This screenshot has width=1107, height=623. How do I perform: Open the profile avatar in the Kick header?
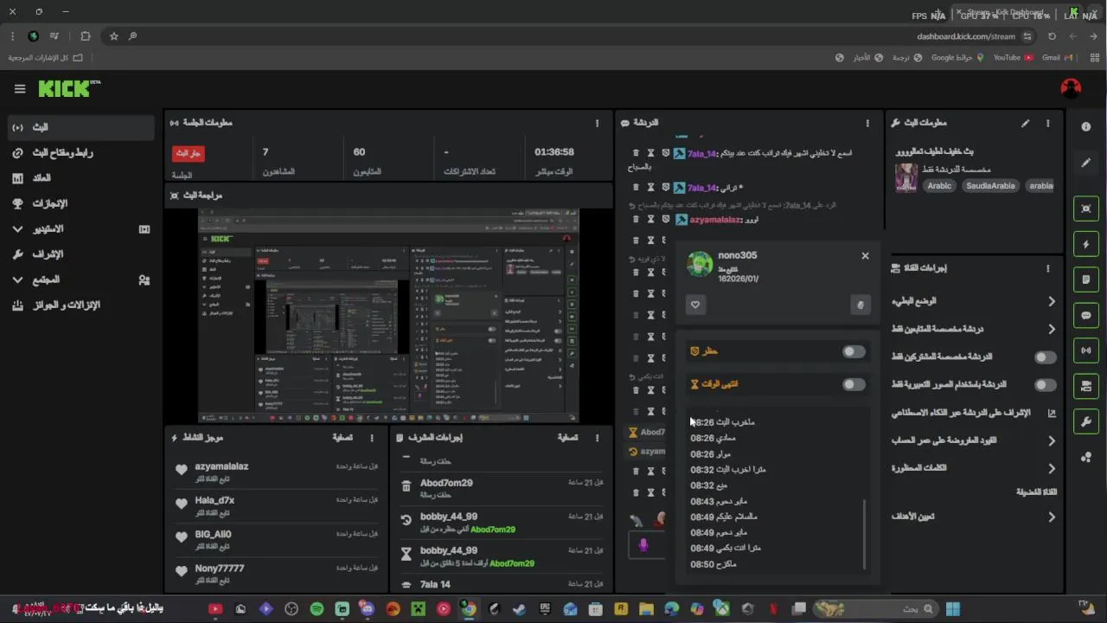pyautogui.click(x=1071, y=88)
